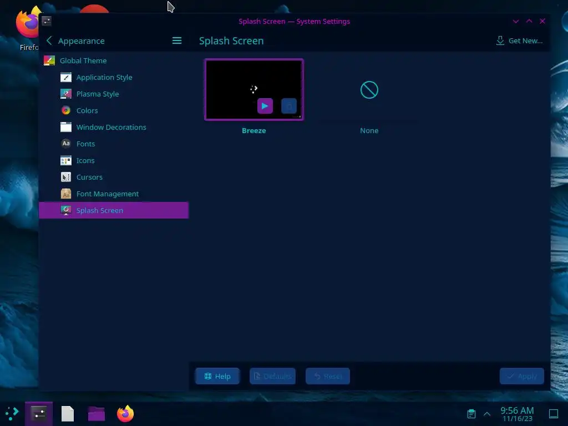Close the System Settings window

coord(542,22)
